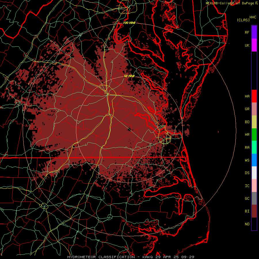Click the HR legend label
This screenshot has width=259, height=259.
click(247, 135)
